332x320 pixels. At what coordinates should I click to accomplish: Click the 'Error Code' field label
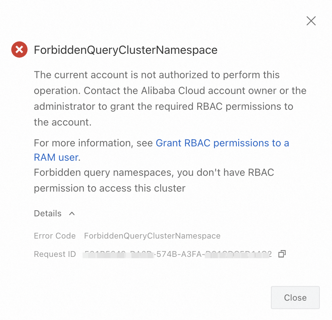pyautogui.click(x=55, y=236)
